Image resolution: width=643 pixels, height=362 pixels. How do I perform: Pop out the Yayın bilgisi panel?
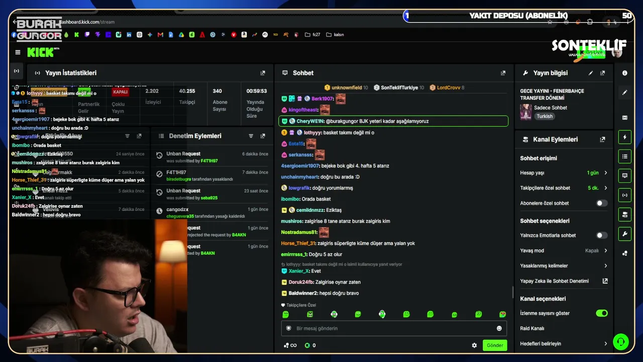pos(602,73)
